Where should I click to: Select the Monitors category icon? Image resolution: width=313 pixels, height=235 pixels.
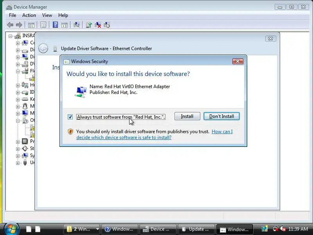(25, 113)
